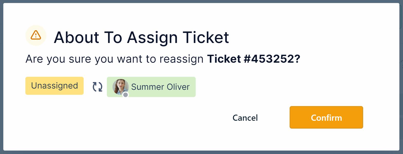Click the new assignee's profile picture
The height and width of the screenshot is (154, 403).
click(120, 86)
